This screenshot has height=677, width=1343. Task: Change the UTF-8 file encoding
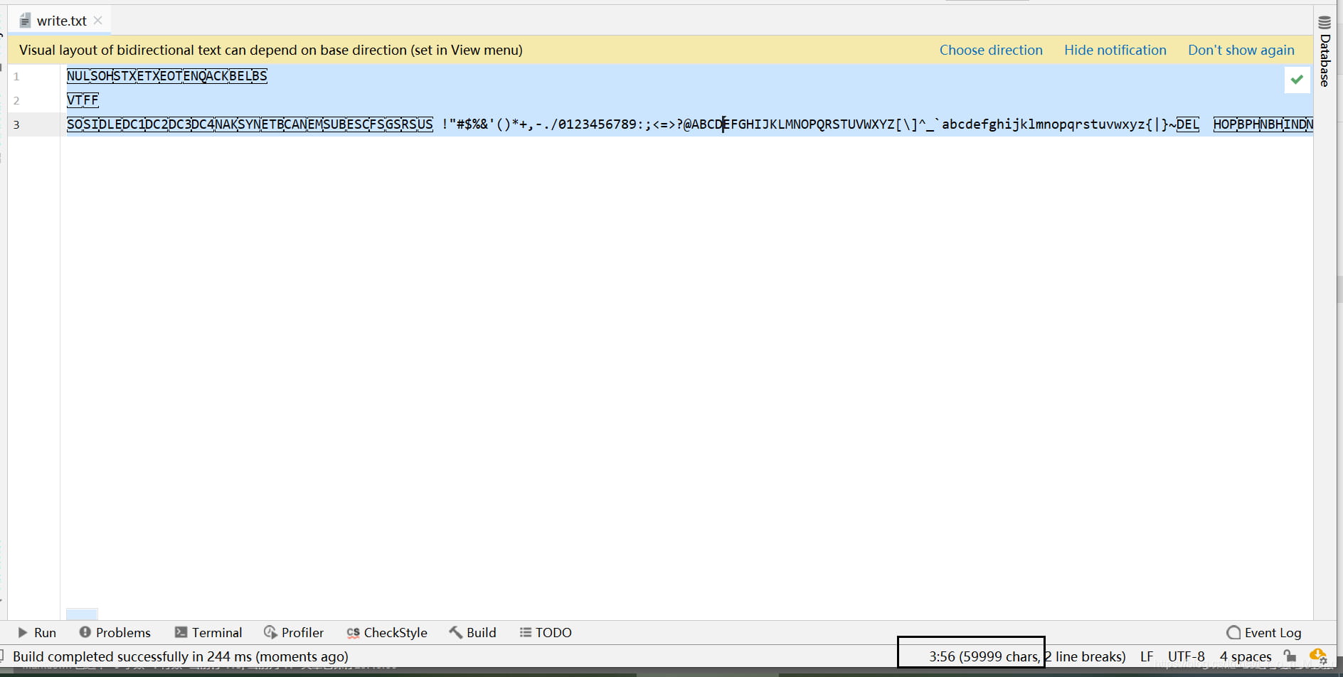[x=1187, y=656]
